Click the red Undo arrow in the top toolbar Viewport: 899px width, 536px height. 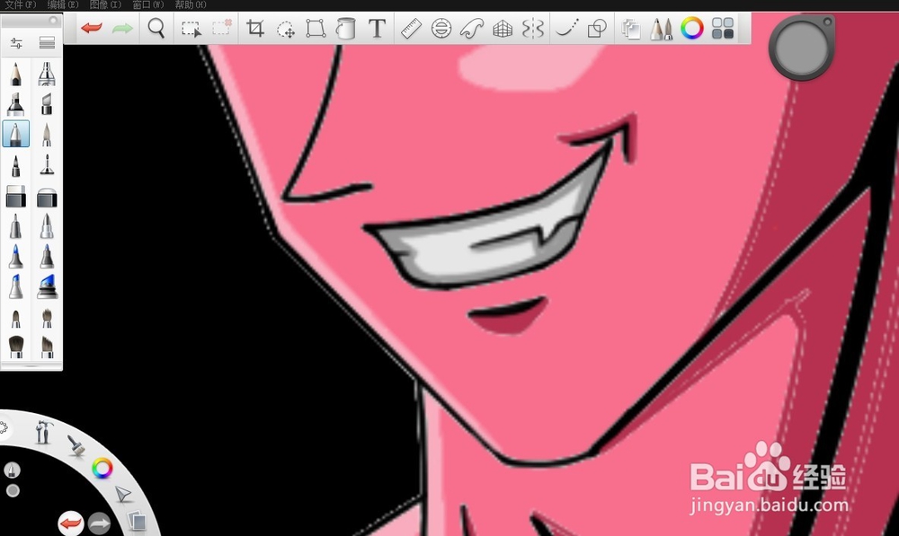click(x=92, y=28)
